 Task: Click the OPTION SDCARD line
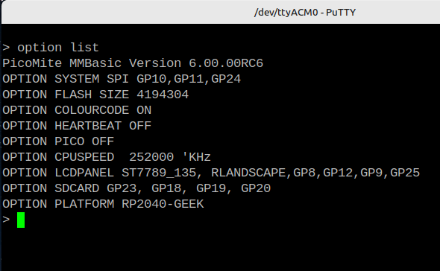pos(136,188)
